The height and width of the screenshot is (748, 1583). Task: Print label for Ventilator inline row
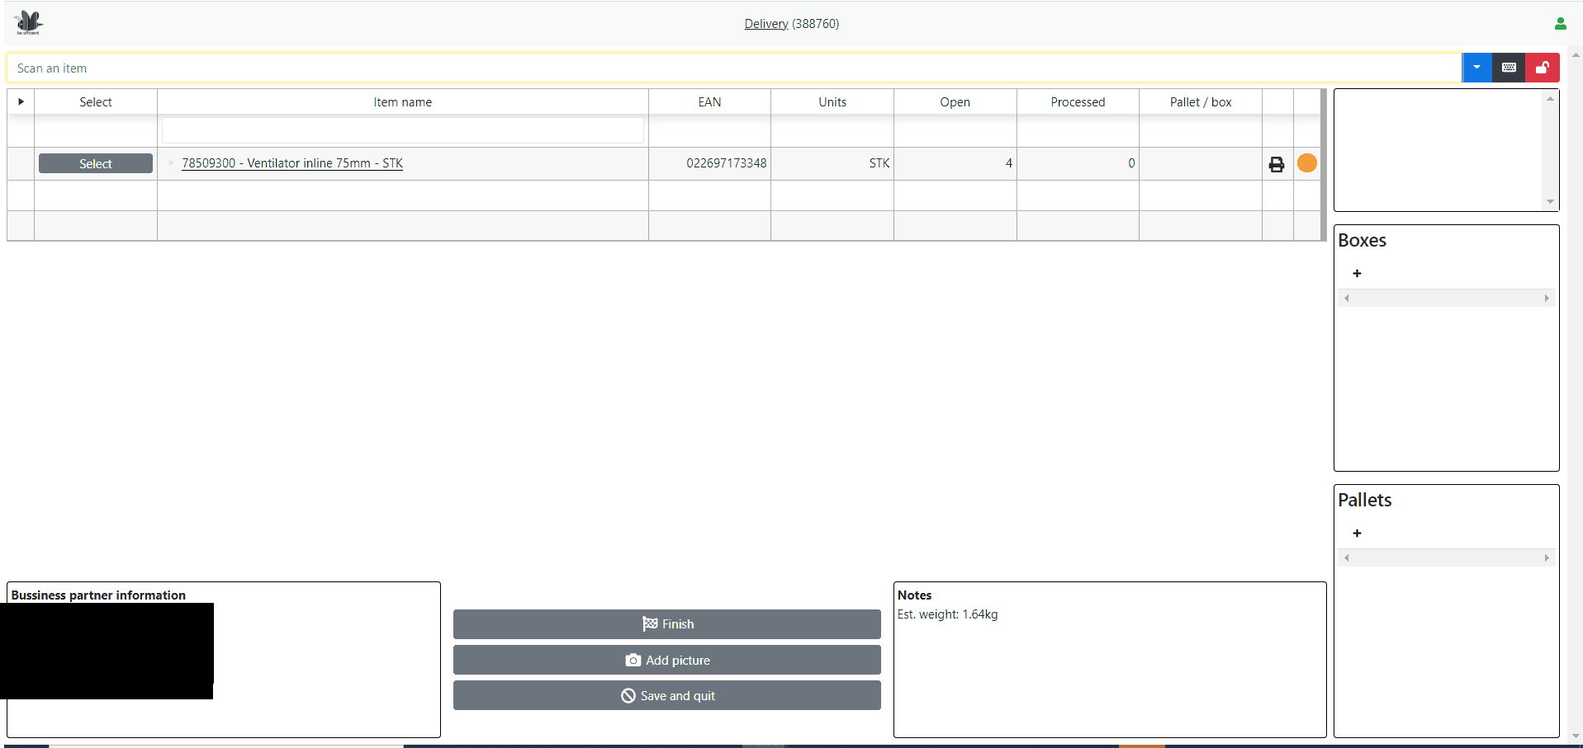click(x=1277, y=164)
